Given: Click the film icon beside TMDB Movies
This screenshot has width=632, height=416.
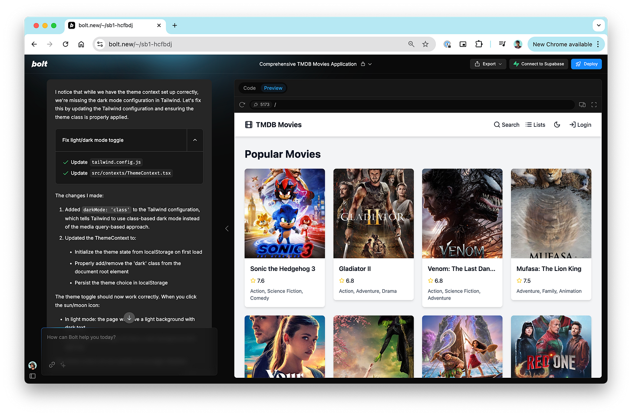Looking at the screenshot, I should point(249,125).
